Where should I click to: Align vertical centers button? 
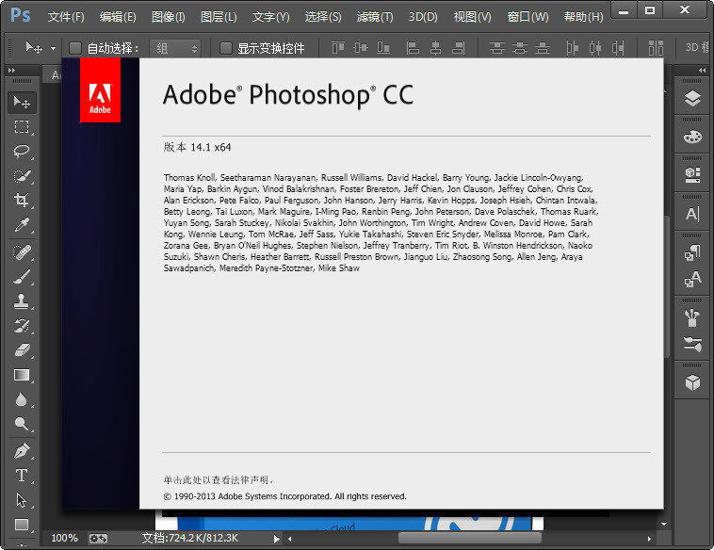pos(361,47)
